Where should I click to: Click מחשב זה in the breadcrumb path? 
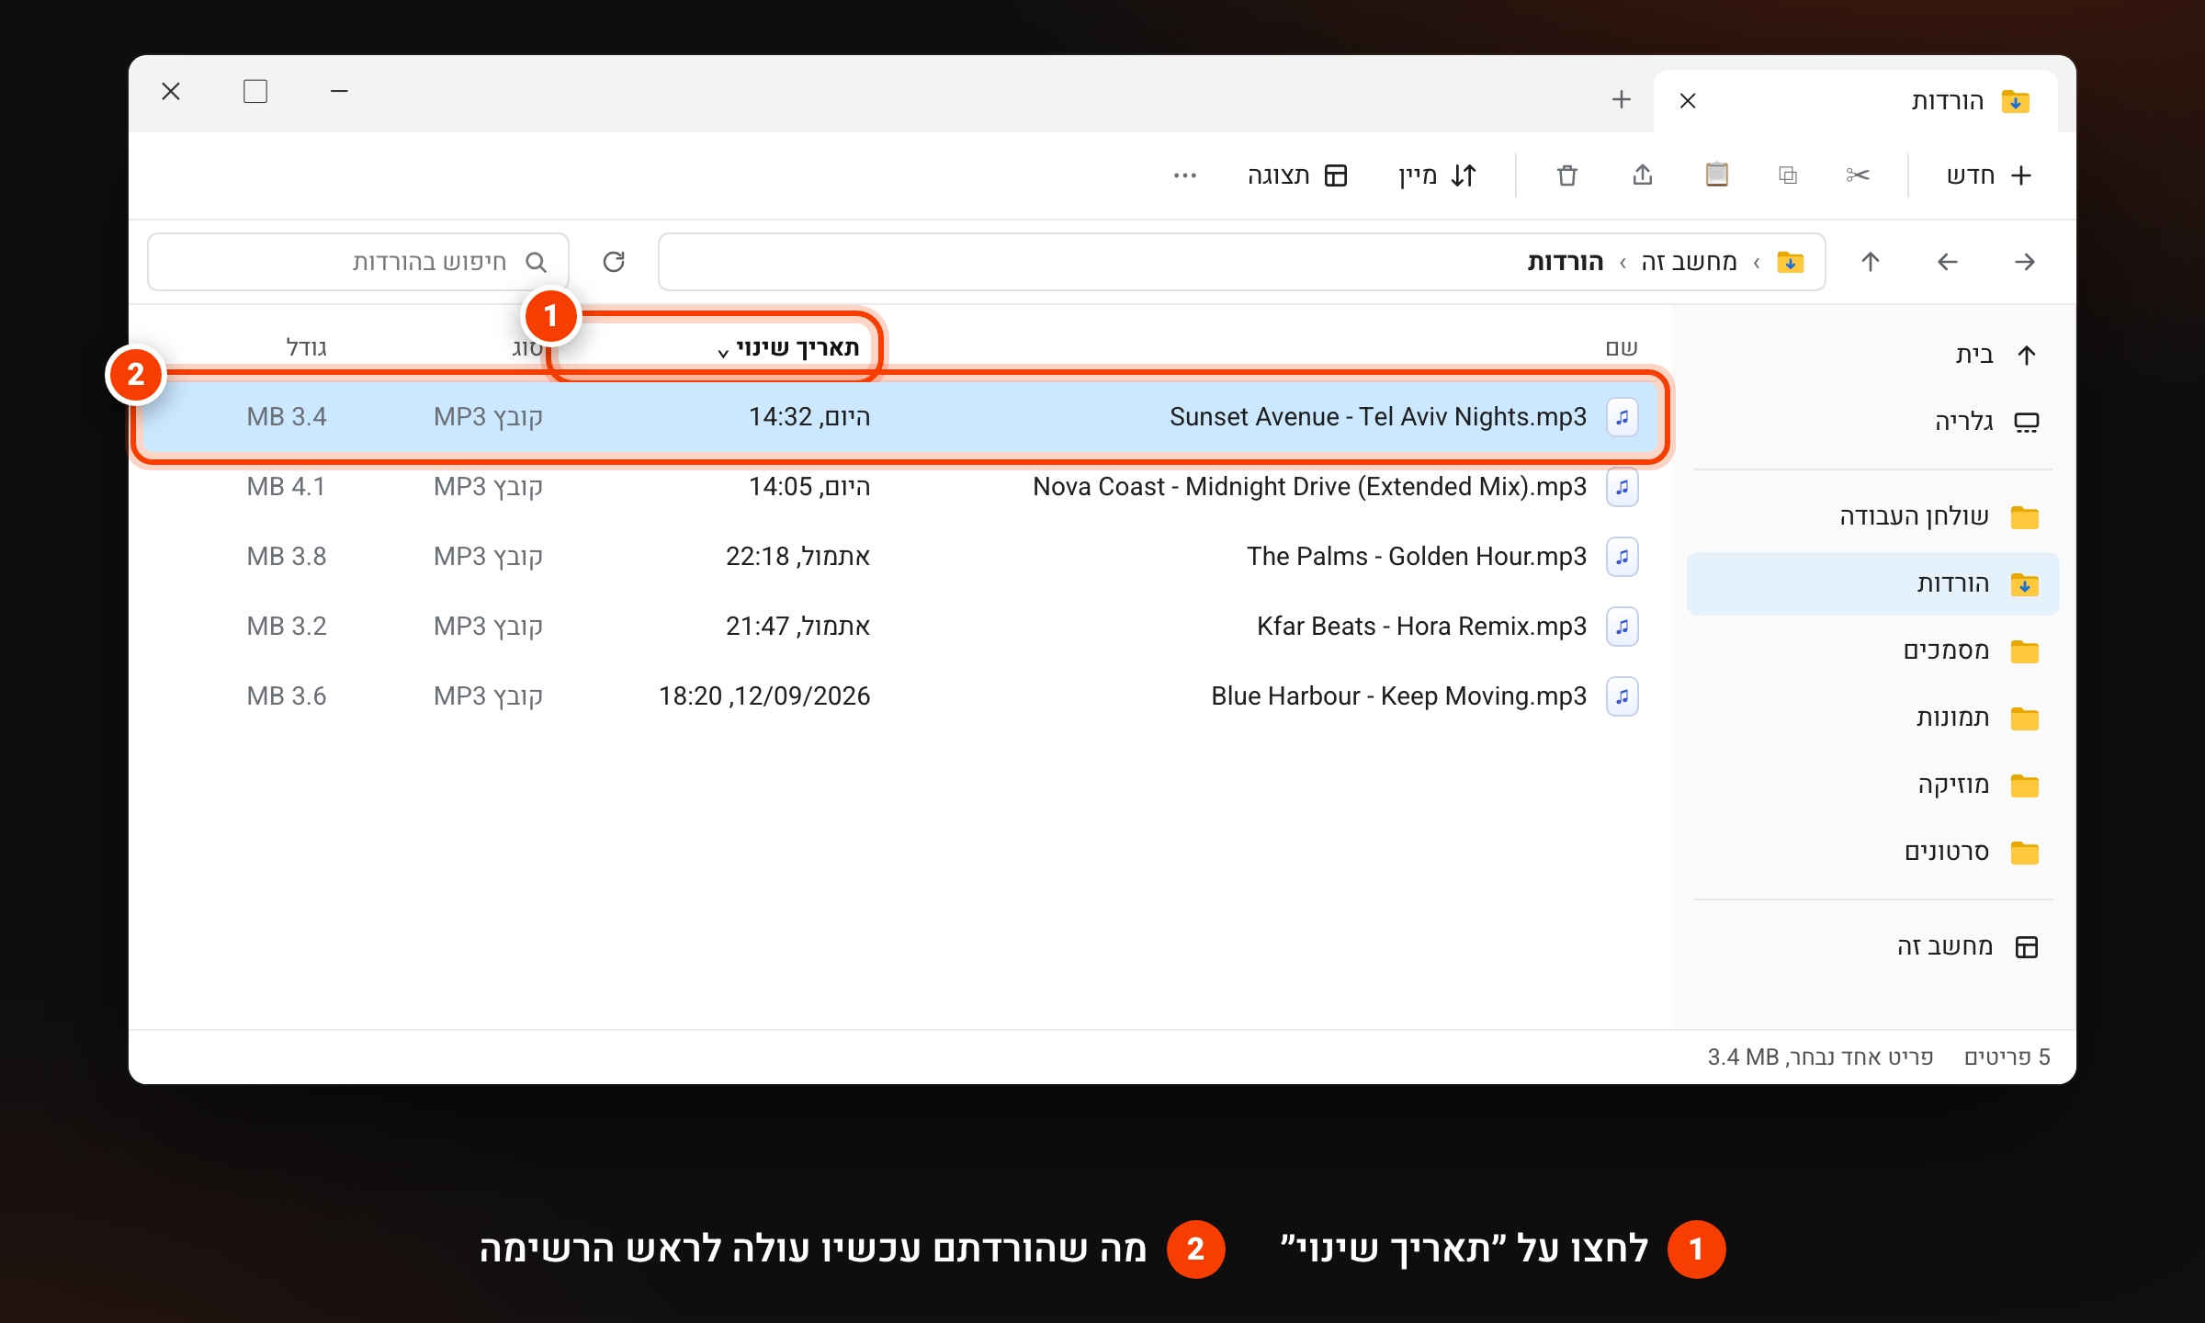[1689, 262]
